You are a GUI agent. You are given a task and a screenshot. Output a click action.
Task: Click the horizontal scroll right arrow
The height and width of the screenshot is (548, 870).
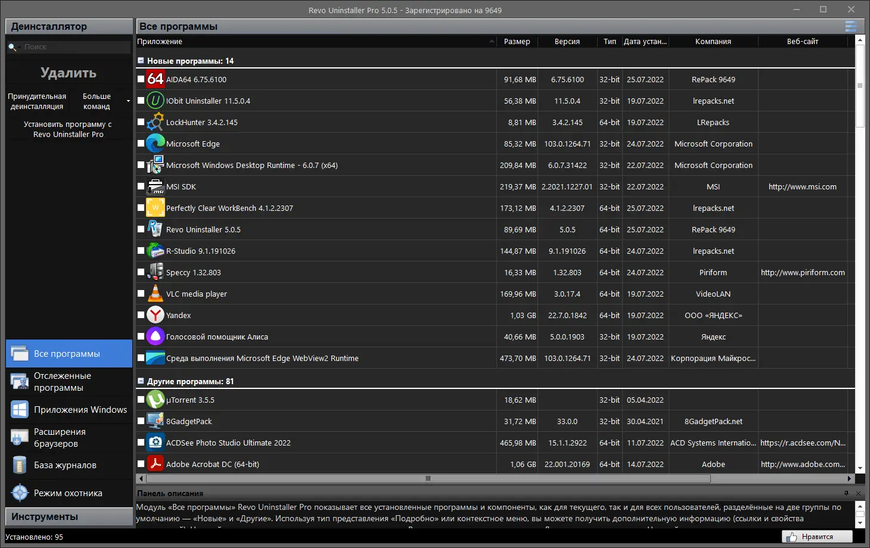pyautogui.click(x=850, y=478)
